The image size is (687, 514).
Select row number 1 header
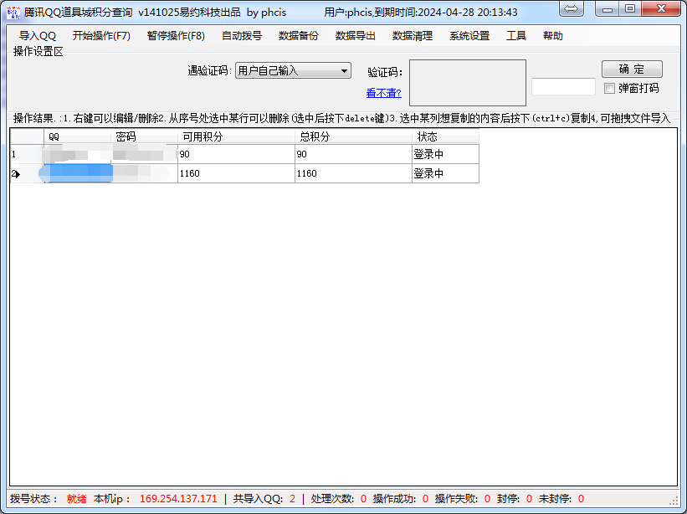click(x=27, y=154)
